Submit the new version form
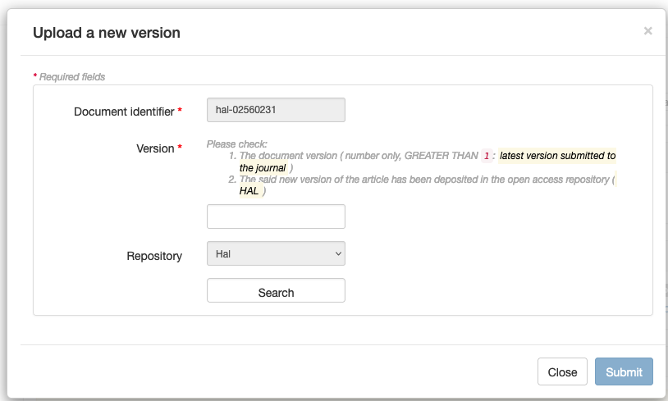Screen dimensions: 668x401 pos(624,371)
